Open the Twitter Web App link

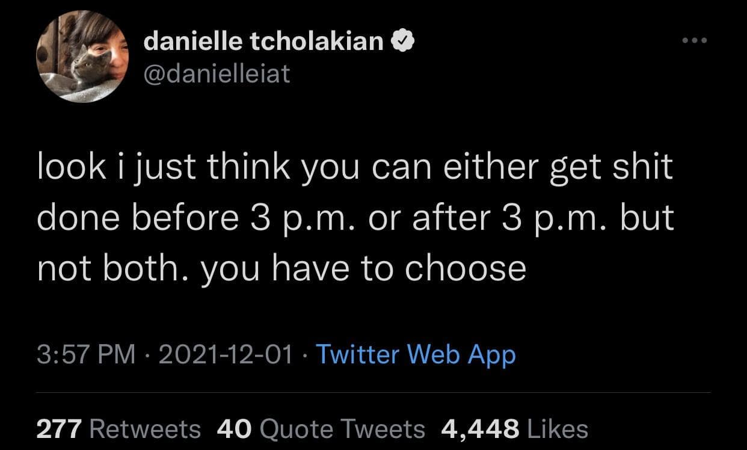(416, 355)
